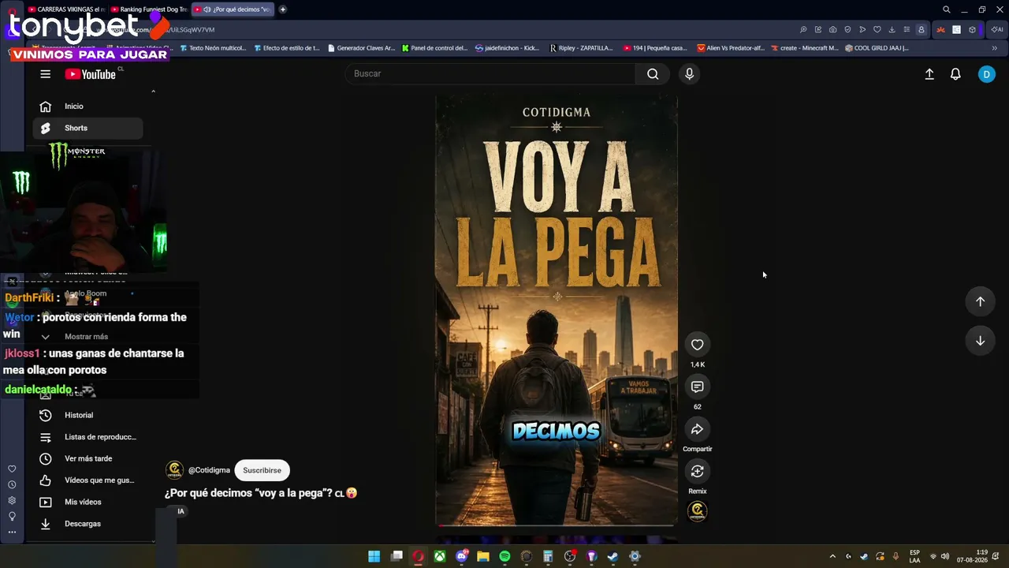
Task: Open the Opera sidebar settings gear
Action: coord(12,500)
